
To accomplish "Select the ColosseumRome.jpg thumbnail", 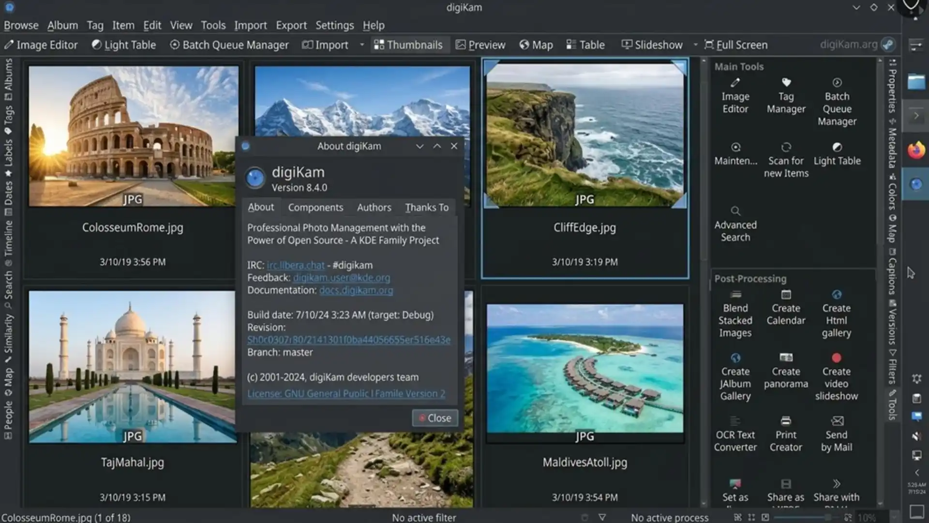I will point(133,136).
